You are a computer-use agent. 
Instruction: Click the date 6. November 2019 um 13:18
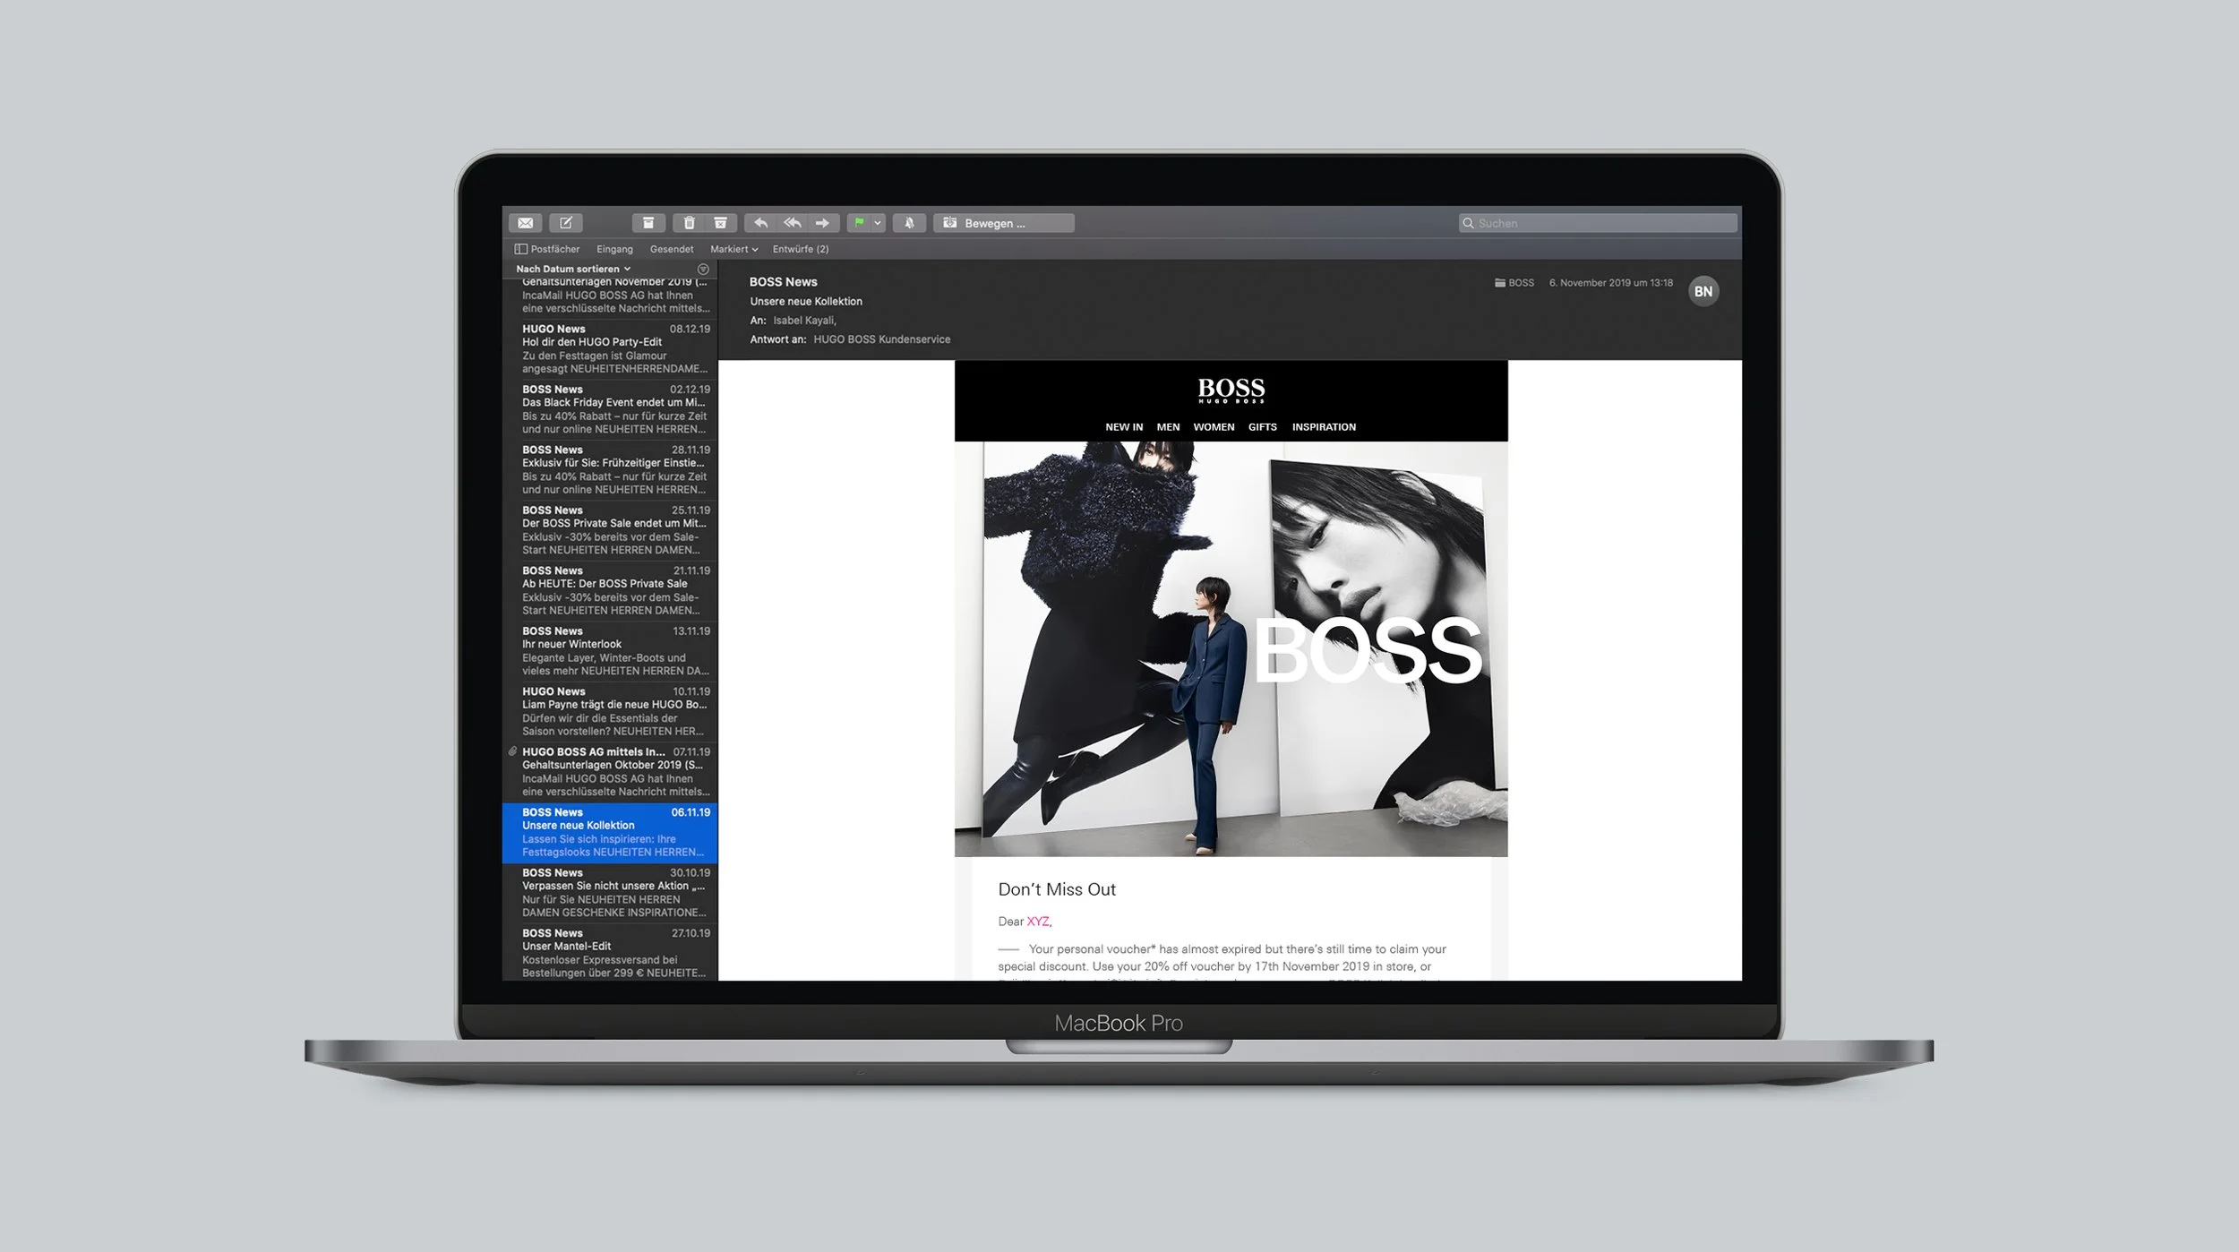pyautogui.click(x=1611, y=283)
